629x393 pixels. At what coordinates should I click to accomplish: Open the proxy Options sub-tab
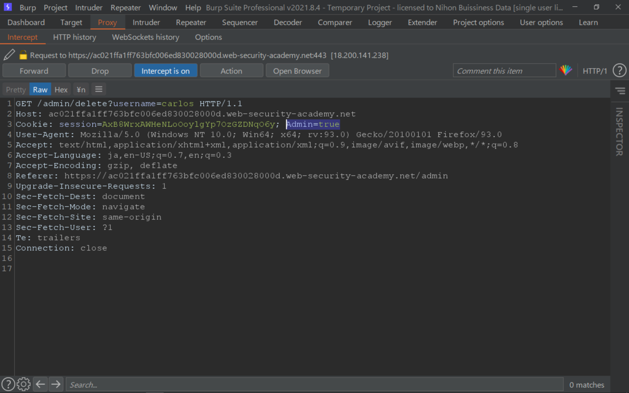pyautogui.click(x=209, y=37)
